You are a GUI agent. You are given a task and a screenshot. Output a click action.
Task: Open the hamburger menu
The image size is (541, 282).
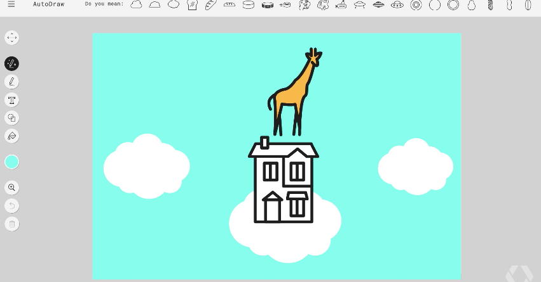click(11, 4)
